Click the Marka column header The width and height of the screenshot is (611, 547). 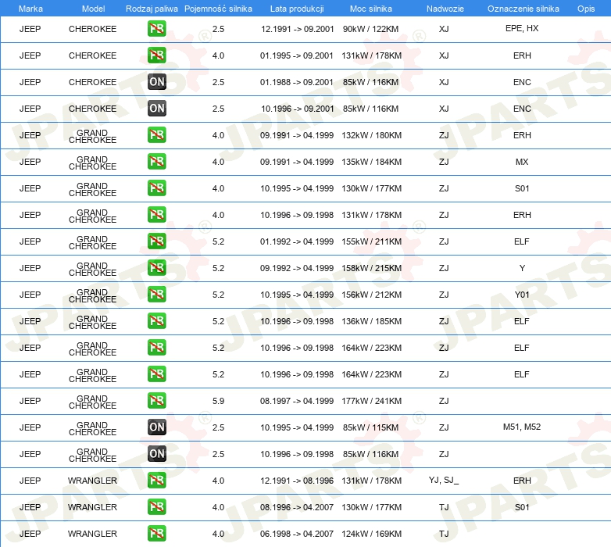(x=30, y=9)
